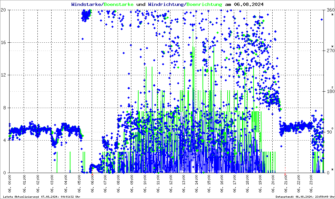Click direction axis label '360'
Screen dimensions: 335x199
pyautogui.click(x=330, y=10)
